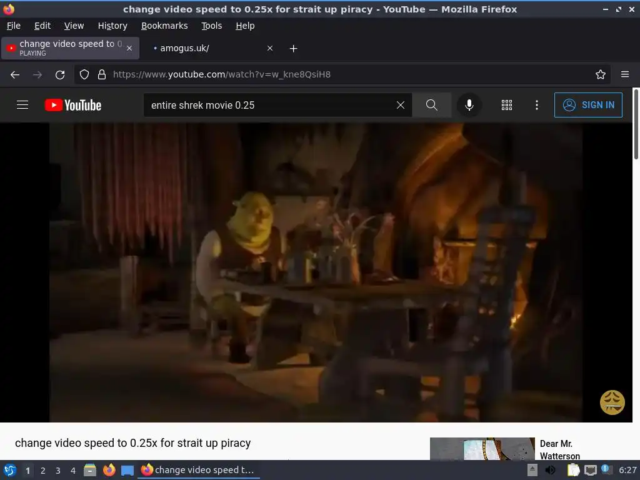Clear the search box with the X
Screen dimensions: 640x480
(401, 105)
